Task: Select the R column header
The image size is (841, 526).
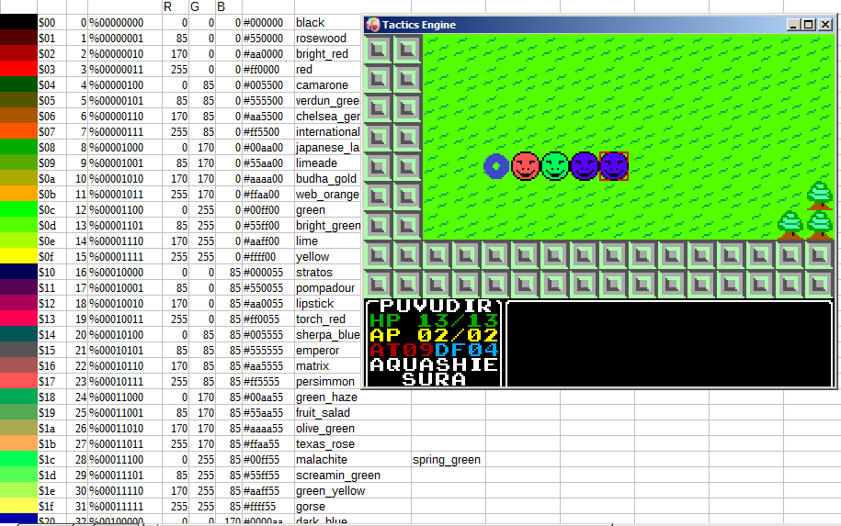Action: point(176,7)
